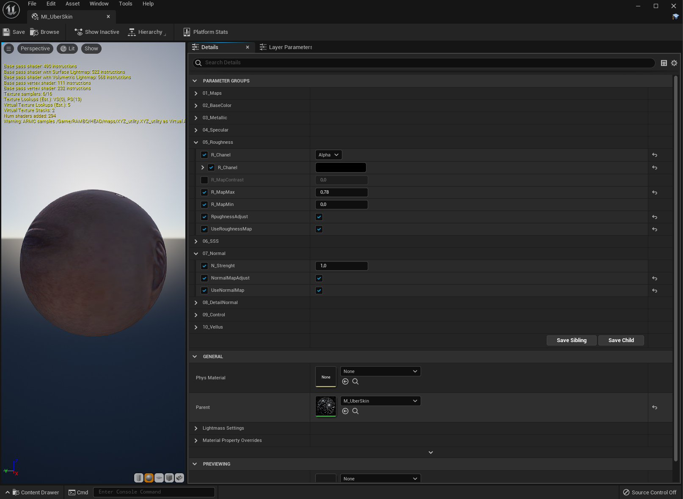Open Platform Stats panel

[x=206, y=32]
